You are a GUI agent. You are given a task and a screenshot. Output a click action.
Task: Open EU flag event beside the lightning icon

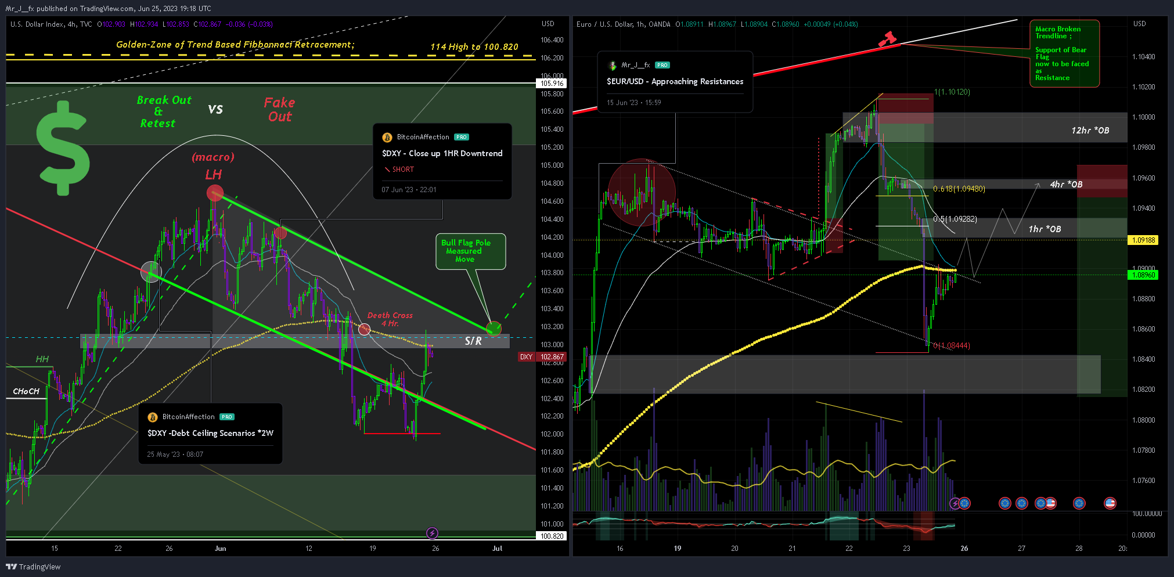pyautogui.click(x=964, y=503)
